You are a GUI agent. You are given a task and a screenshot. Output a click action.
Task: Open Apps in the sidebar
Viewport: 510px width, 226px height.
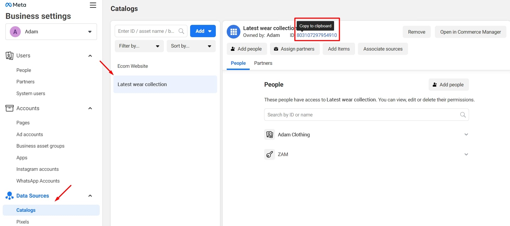point(22,158)
